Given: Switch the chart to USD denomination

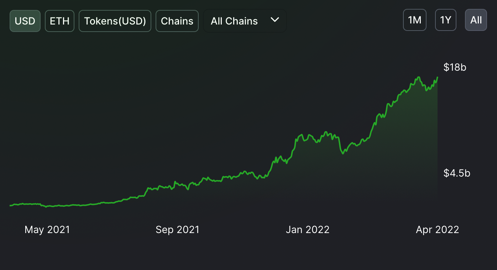Looking at the screenshot, I should point(25,21).
